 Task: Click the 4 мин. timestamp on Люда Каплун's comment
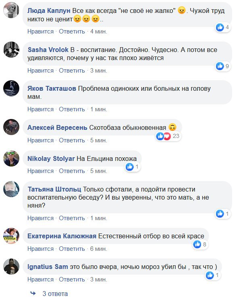[x=98, y=31]
